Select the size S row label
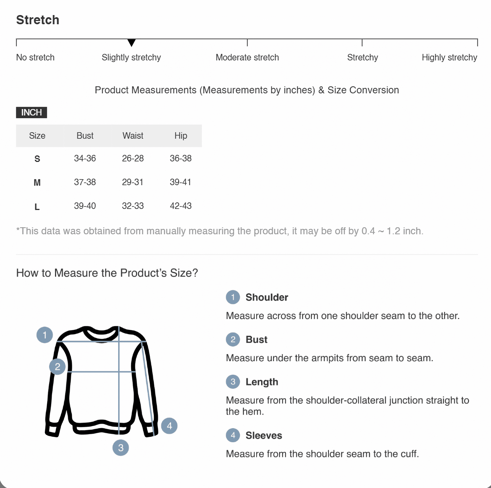 pos(37,159)
